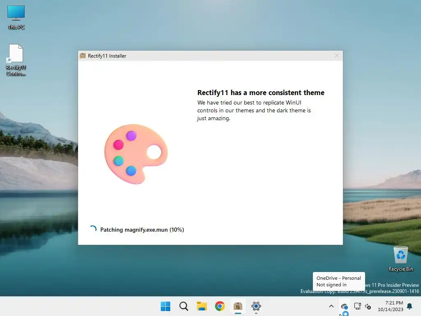Open taskbar Search

184,306
